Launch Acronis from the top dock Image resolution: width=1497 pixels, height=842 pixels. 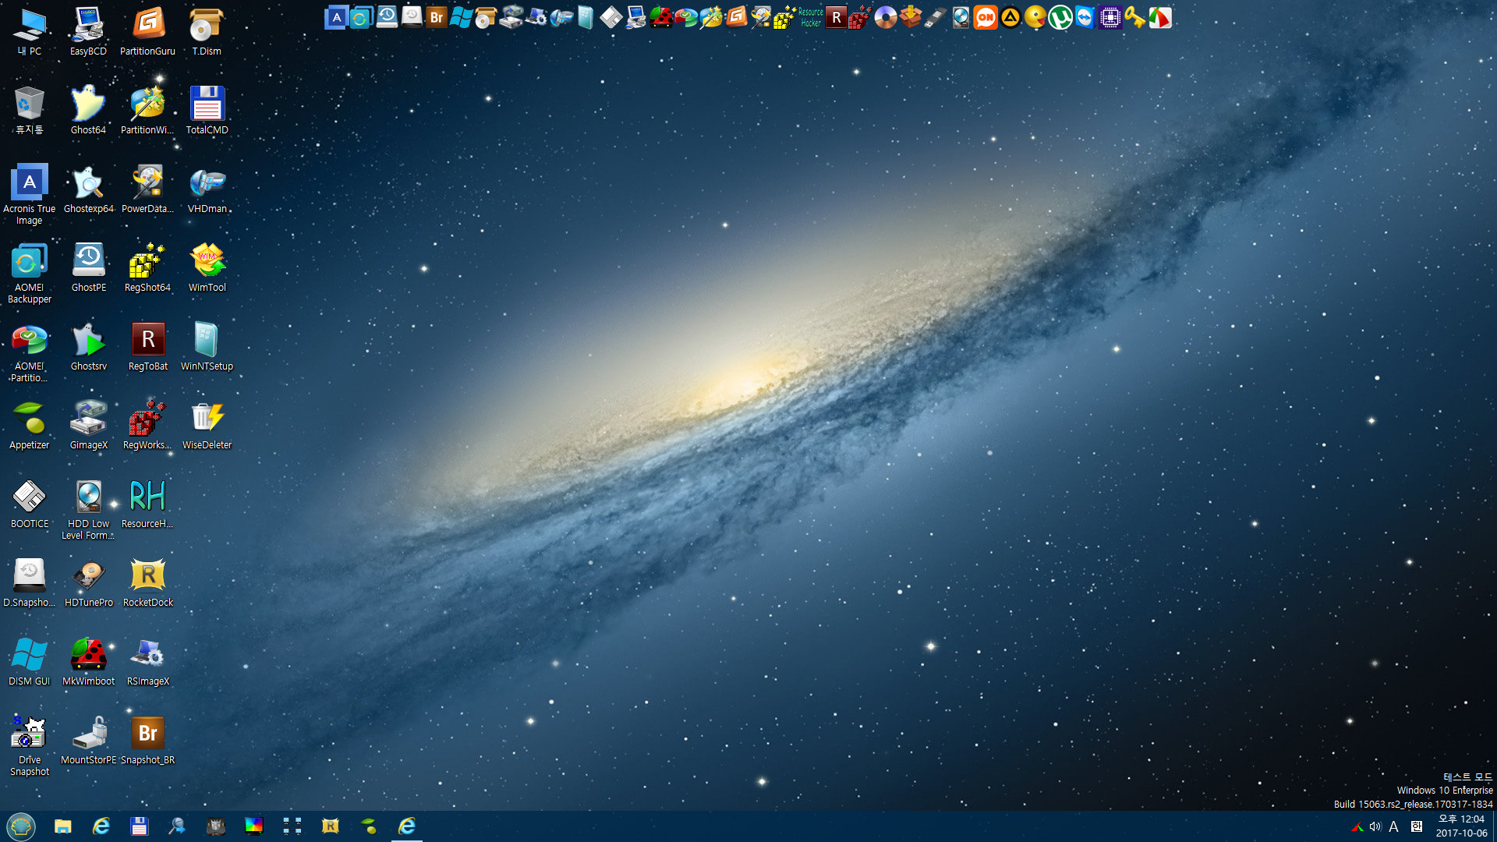(336, 17)
